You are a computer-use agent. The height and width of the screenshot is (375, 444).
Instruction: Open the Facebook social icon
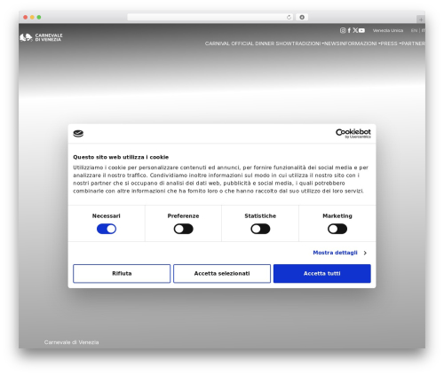[349, 30]
